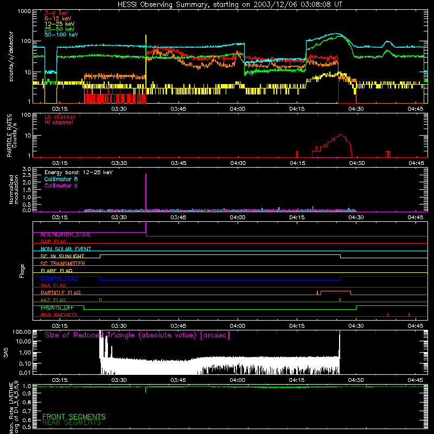Click the SC_TRANSMITTER flag label
The image size is (434, 434).
pyautogui.click(x=62, y=264)
